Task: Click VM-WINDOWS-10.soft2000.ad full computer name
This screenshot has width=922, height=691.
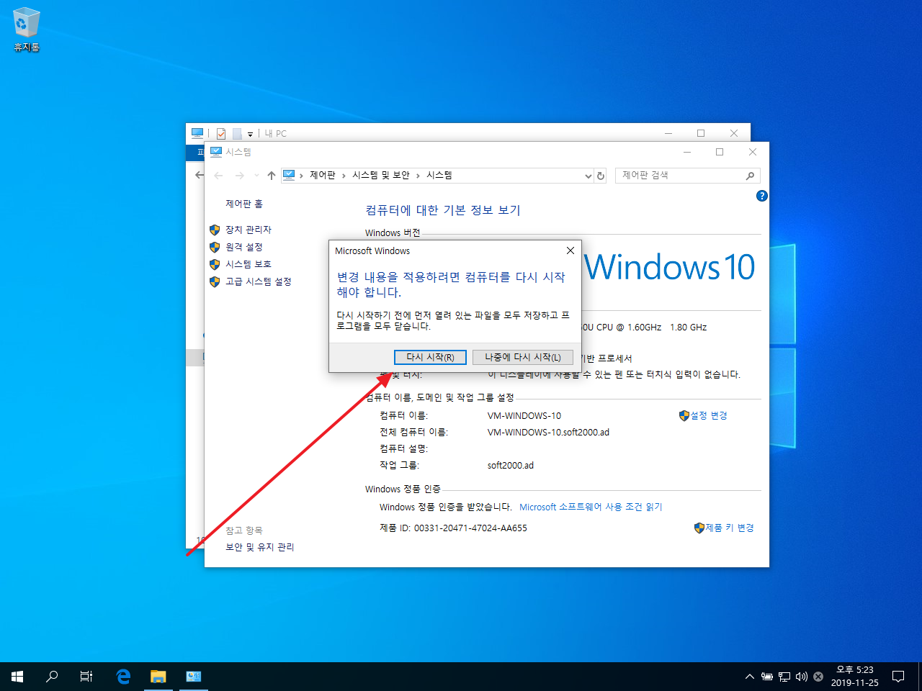Action: click(548, 433)
